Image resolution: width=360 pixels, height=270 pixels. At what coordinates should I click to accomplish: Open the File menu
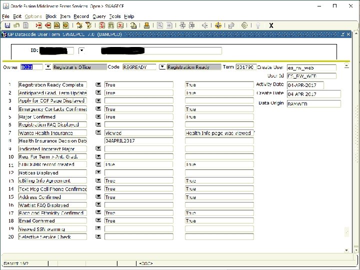click(5, 16)
